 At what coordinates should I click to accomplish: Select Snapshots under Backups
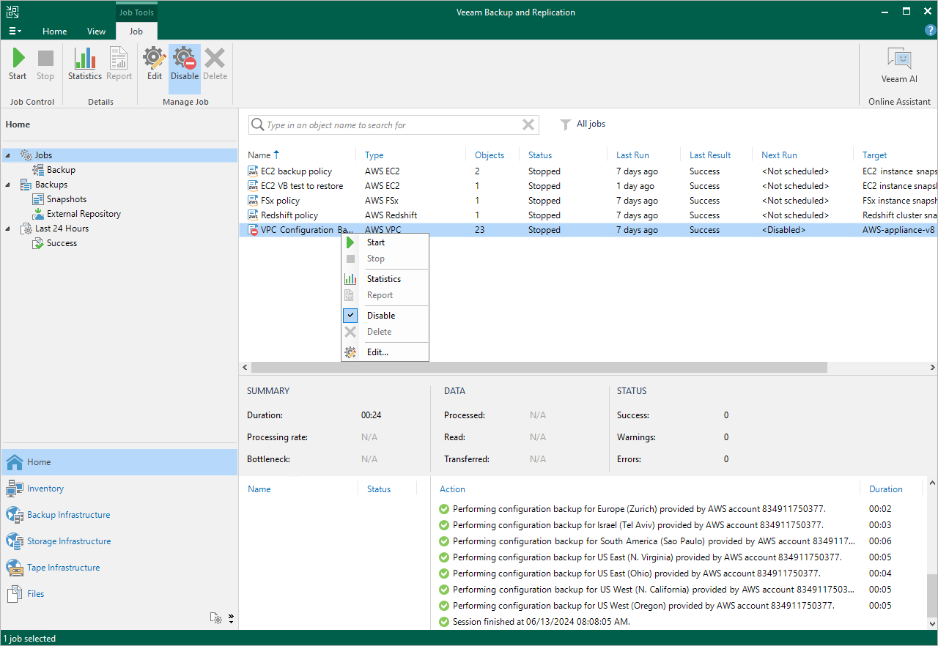pyautogui.click(x=66, y=199)
